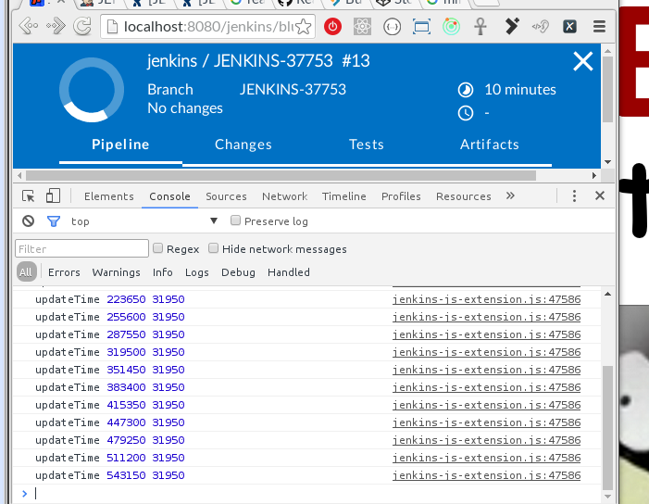Open DevTools three-dot customize menu
The height and width of the screenshot is (504, 649).
pyautogui.click(x=574, y=195)
